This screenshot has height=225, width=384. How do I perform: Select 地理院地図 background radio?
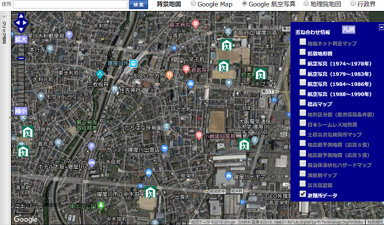point(306,4)
